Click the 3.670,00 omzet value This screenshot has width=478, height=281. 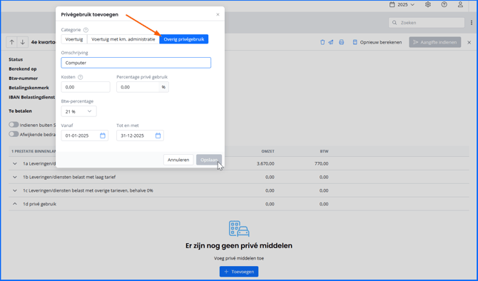(x=265, y=163)
